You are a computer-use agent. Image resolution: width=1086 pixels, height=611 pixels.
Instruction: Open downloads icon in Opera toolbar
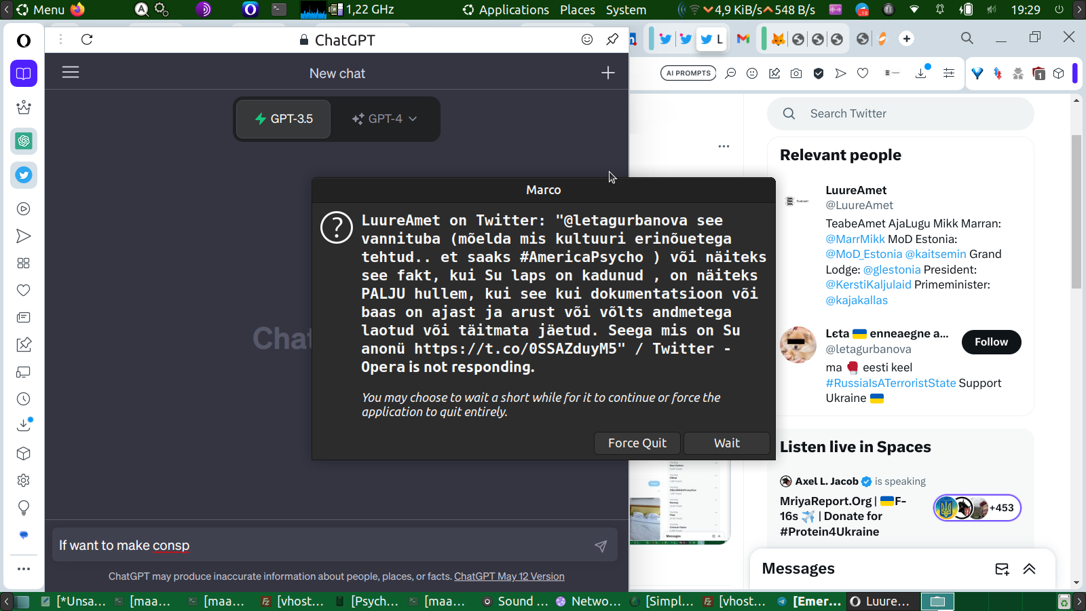point(921,73)
